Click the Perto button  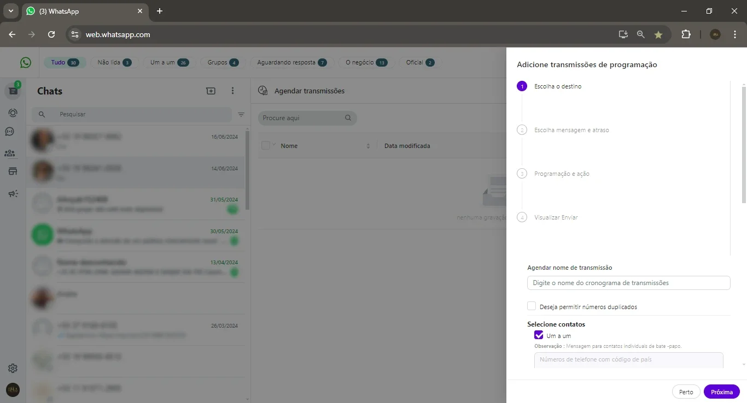pyautogui.click(x=686, y=392)
